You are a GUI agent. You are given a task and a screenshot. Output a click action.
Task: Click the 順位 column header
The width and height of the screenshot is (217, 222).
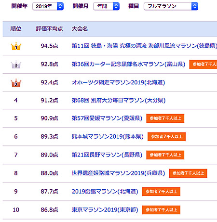click(x=16, y=29)
